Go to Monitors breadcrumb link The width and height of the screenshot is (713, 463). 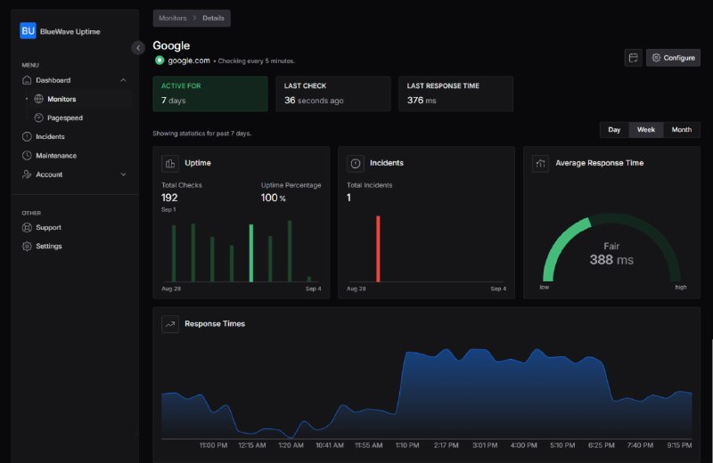[173, 18]
